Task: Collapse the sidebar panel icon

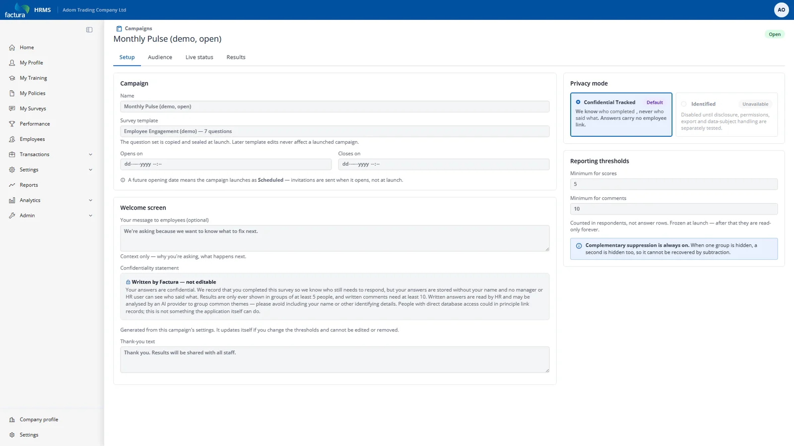Action: pyautogui.click(x=89, y=30)
